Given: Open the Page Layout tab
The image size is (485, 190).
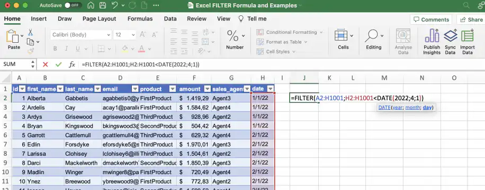Looking at the screenshot, I should click(x=100, y=19).
